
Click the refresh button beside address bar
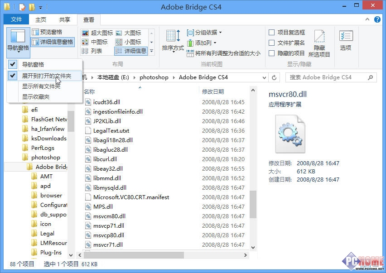[x=274, y=78]
